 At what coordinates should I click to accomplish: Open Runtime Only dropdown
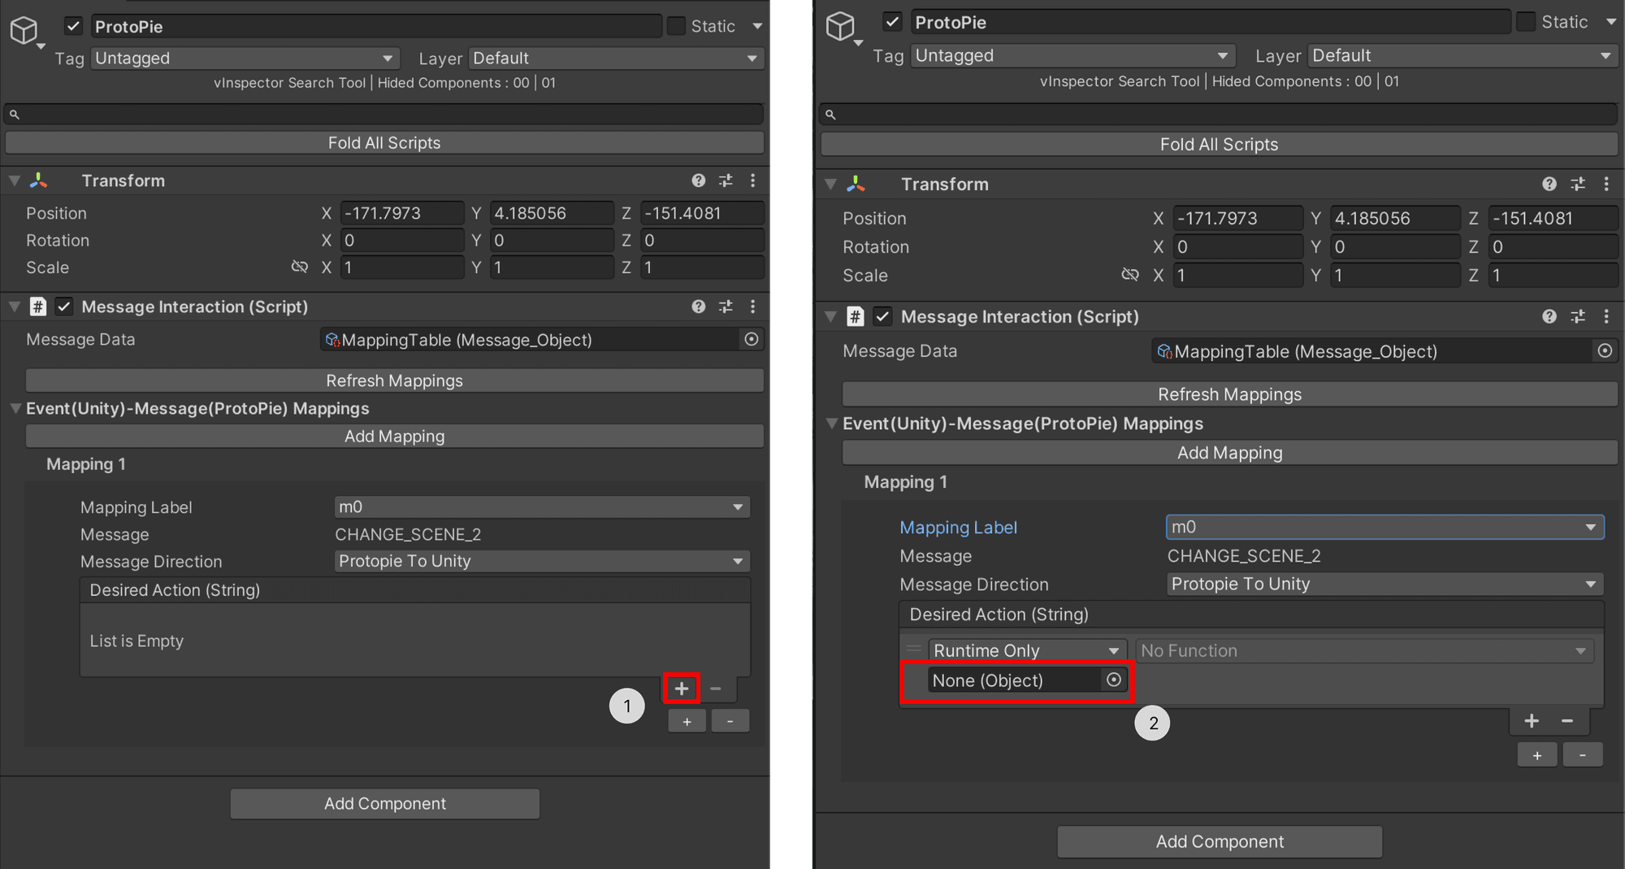pyautogui.click(x=1027, y=650)
